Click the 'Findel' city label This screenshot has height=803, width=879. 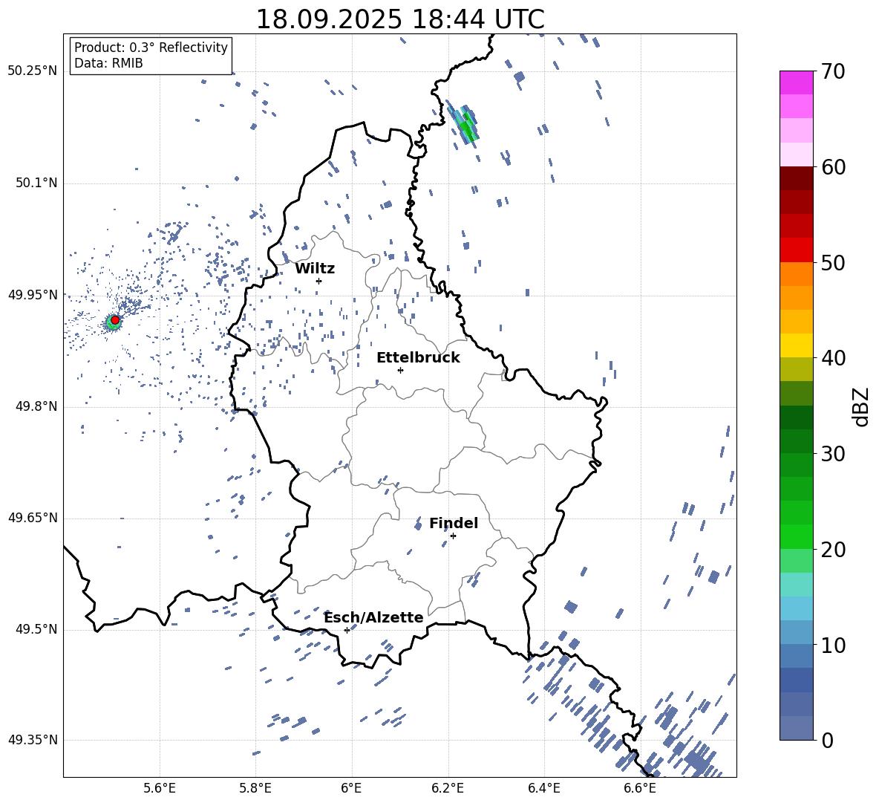[454, 523]
